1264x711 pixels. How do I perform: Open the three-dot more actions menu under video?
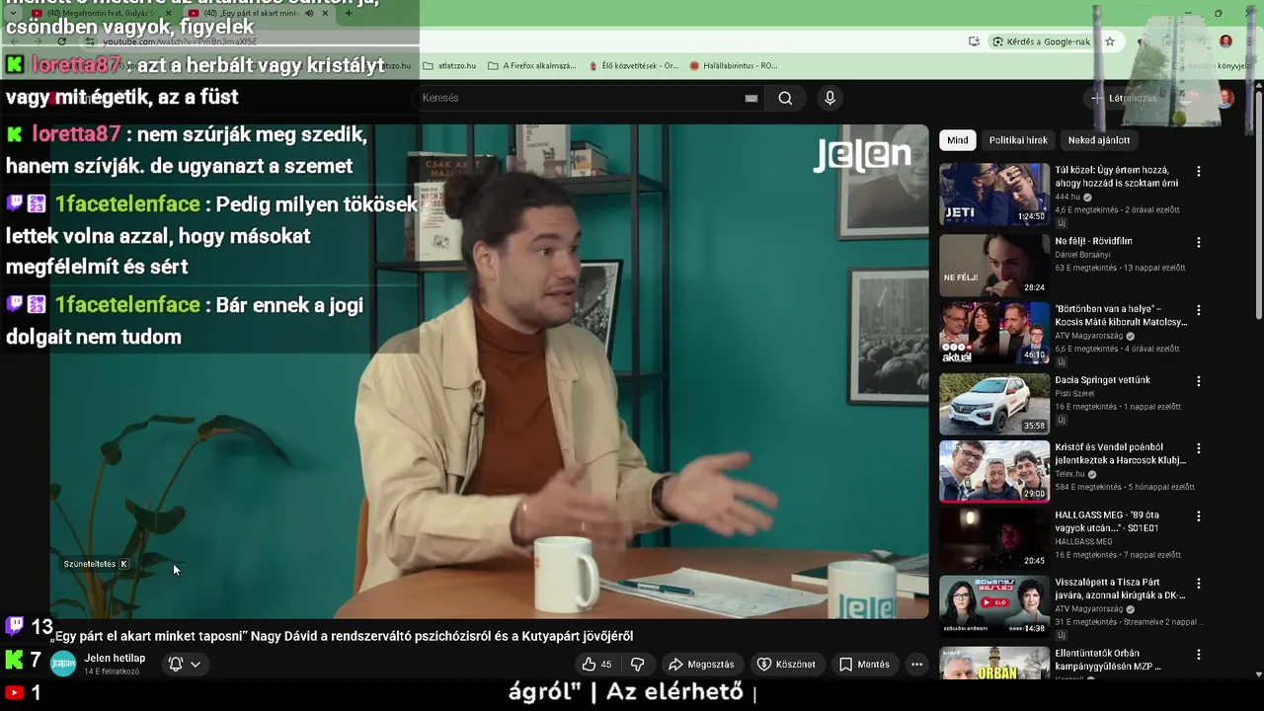pos(916,665)
